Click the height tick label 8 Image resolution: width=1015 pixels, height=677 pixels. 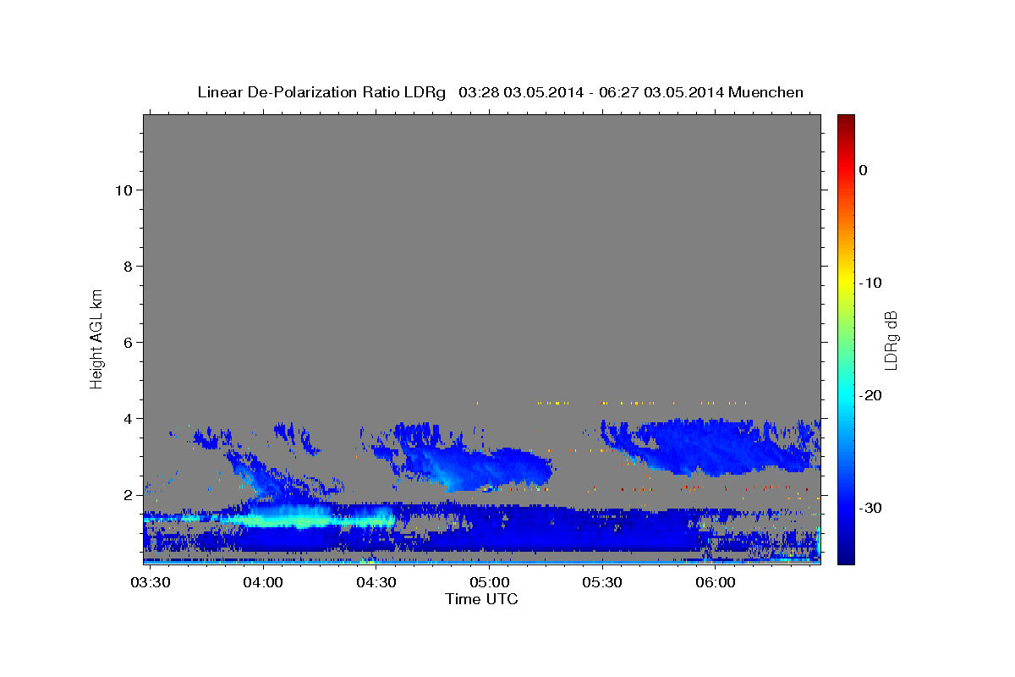pyautogui.click(x=129, y=266)
